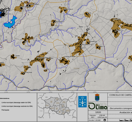This screenshot has width=132, height=122.
Task: Click the Cartelle municipal coat of arms
Action: click(x=97, y=97)
